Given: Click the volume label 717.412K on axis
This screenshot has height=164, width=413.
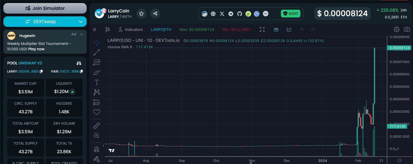Looking at the screenshot, I should pos(396,127).
